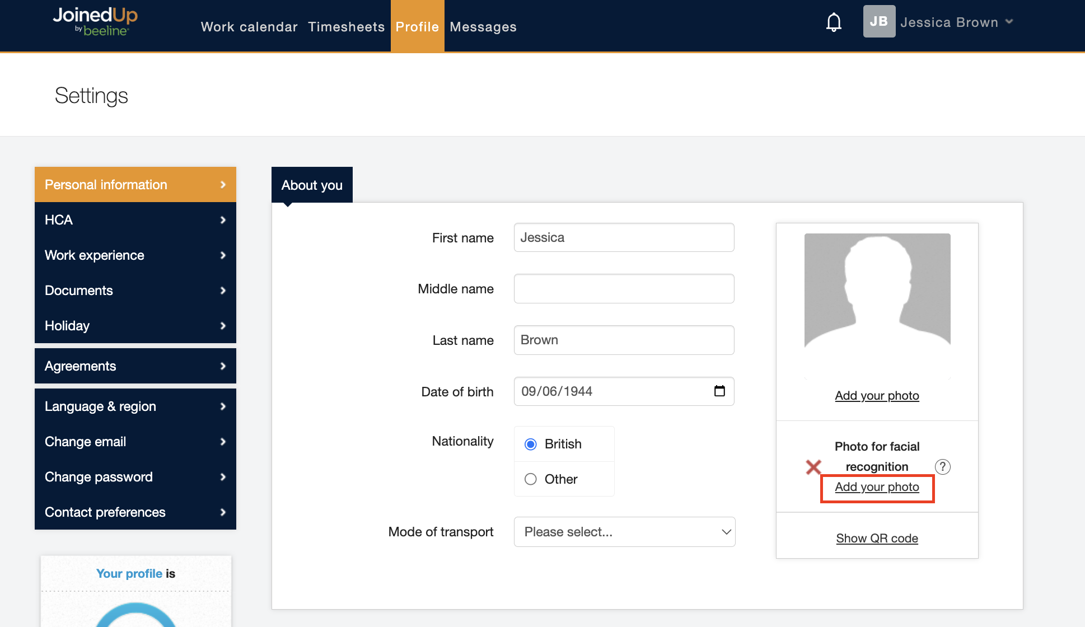This screenshot has height=627, width=1085.
Task: Click the Personal information chevron arrow
Action: [223, 185]
